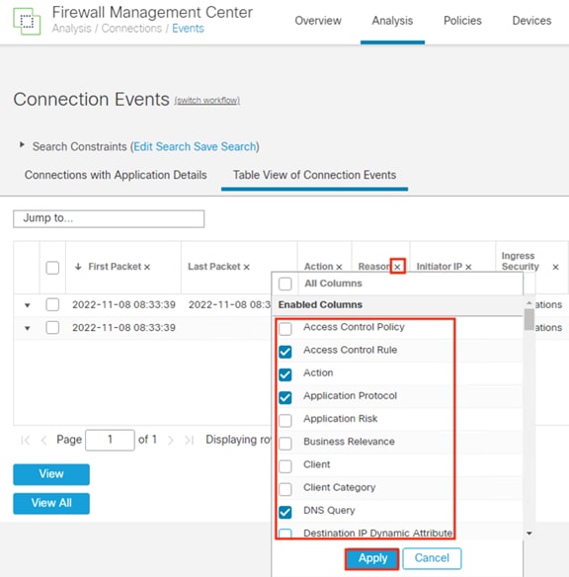Click the page number input field

[110, 440]
